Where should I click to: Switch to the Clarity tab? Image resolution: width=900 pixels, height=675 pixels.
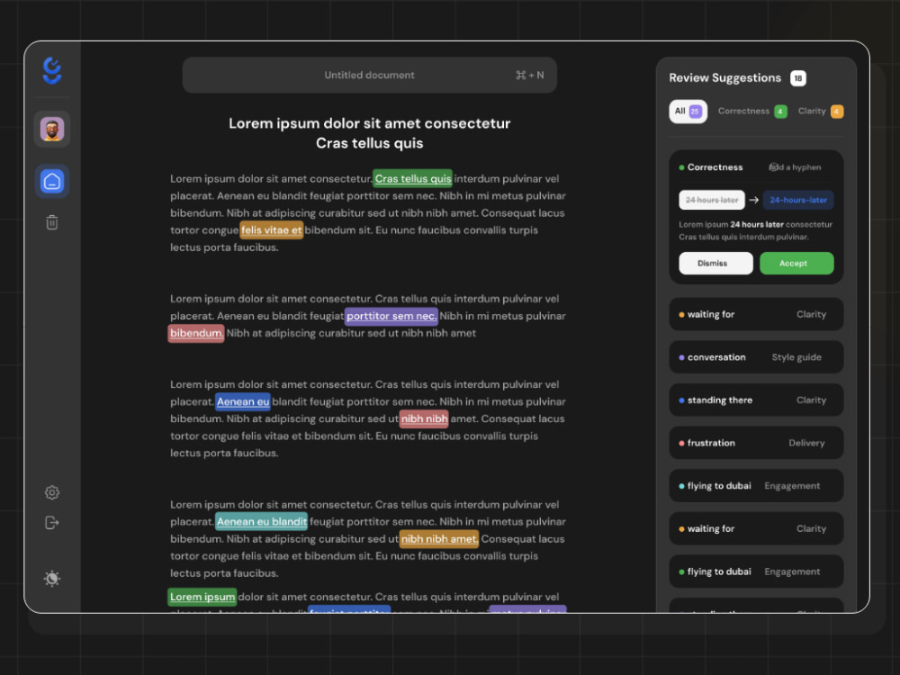[x=820, y=112]
